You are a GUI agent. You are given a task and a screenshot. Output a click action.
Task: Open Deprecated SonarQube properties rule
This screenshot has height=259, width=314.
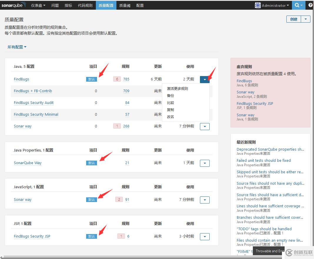coord(270,149)
